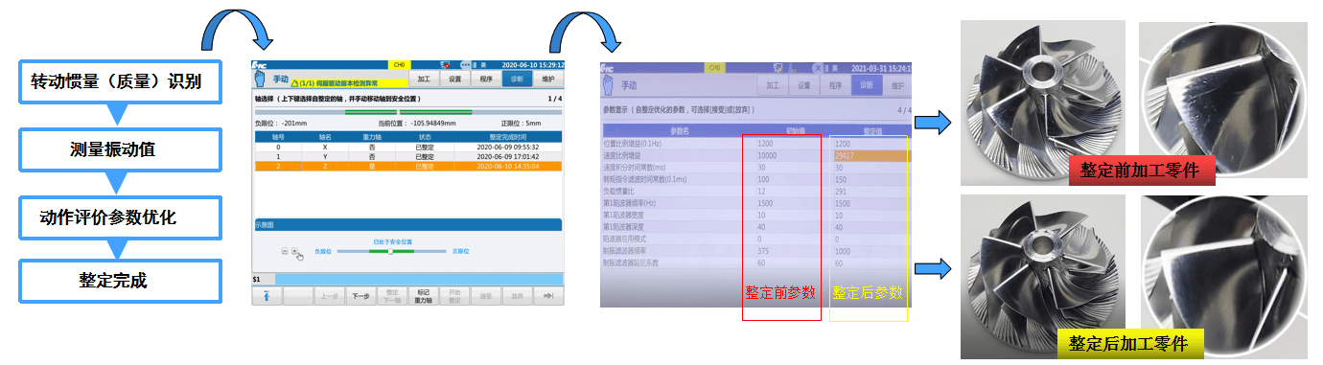Select the highlighted Z axis row
The height and width of the screenshot is (365, 1323).
[407, 166]
